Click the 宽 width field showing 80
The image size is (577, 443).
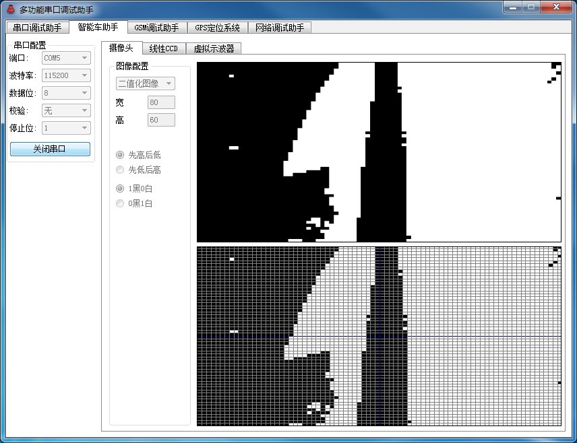[x=161, y=102]
